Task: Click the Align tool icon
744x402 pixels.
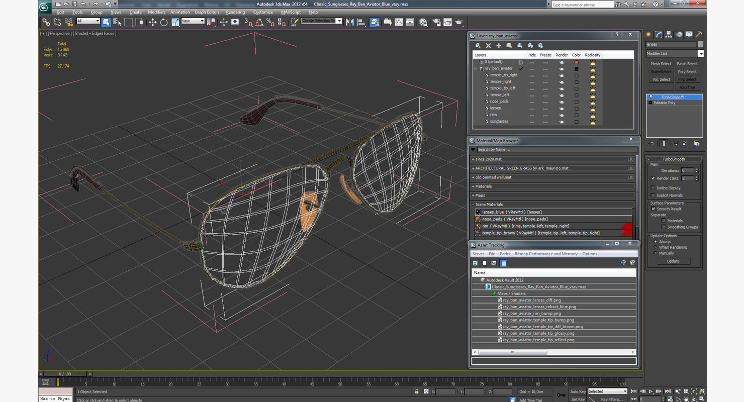Action: (361, 22)
